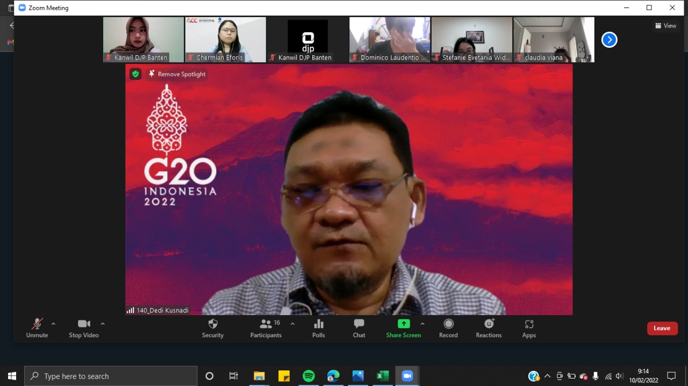Expand the arrow next to Participants
This screenshot has height=386, width=688.
pyautogui.click(x=292, y=324)
